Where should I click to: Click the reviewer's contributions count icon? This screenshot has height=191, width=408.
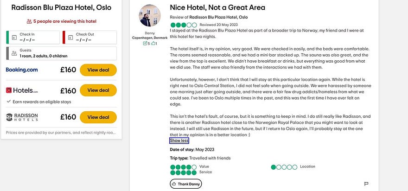tap(145, 43)
